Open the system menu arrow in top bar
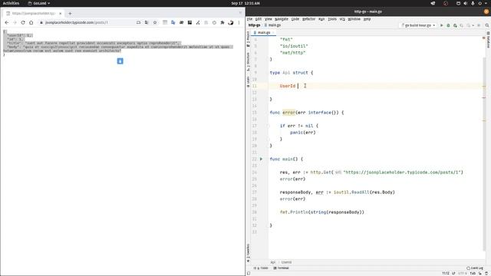Viewport: 491px width, 276px height. [486, 3]
